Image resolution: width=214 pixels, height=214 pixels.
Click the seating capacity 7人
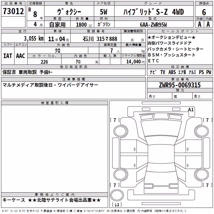pyautogui.click(x=115, y=51)
